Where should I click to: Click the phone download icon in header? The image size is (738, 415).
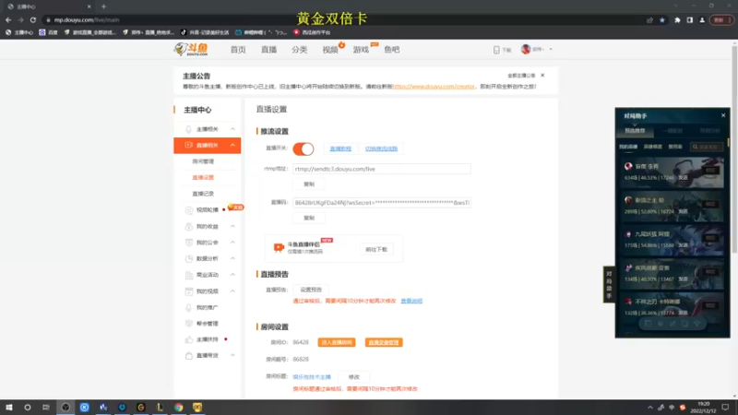click(496, 50)
